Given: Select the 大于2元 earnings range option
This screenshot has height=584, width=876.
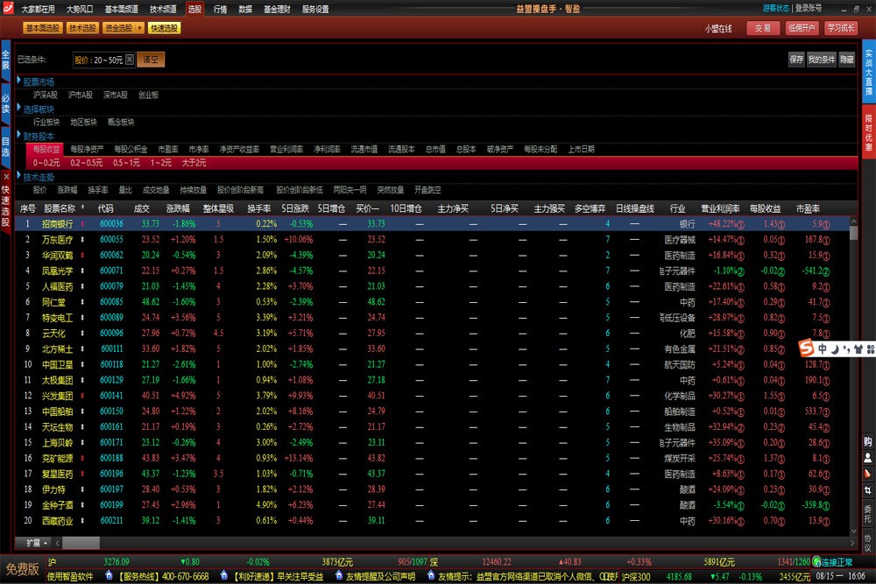Looking at the screenshot, I should click(x=194, y=163).
